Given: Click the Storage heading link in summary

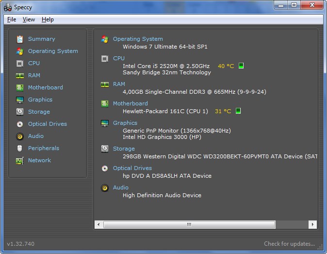Looking at the screenshot, I should 124,149.
